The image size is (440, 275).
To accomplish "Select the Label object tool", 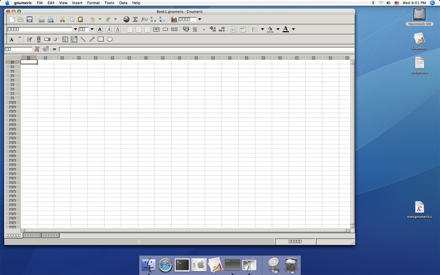I will (12, 39).
